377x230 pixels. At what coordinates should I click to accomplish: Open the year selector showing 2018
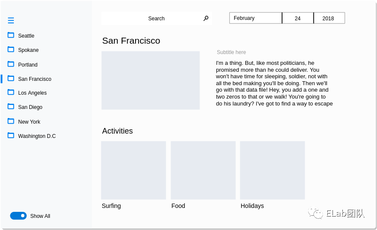[329, 18]
